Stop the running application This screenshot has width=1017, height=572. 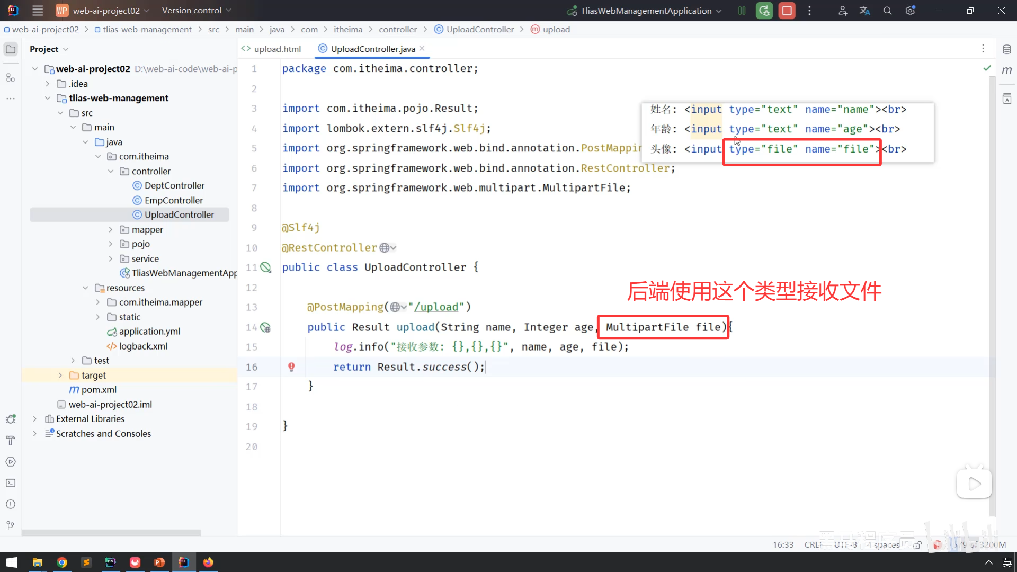coord(787,11)
